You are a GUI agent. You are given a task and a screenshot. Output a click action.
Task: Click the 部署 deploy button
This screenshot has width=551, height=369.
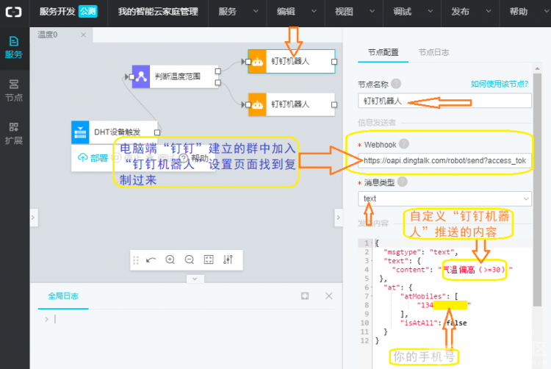coord(93,158)
